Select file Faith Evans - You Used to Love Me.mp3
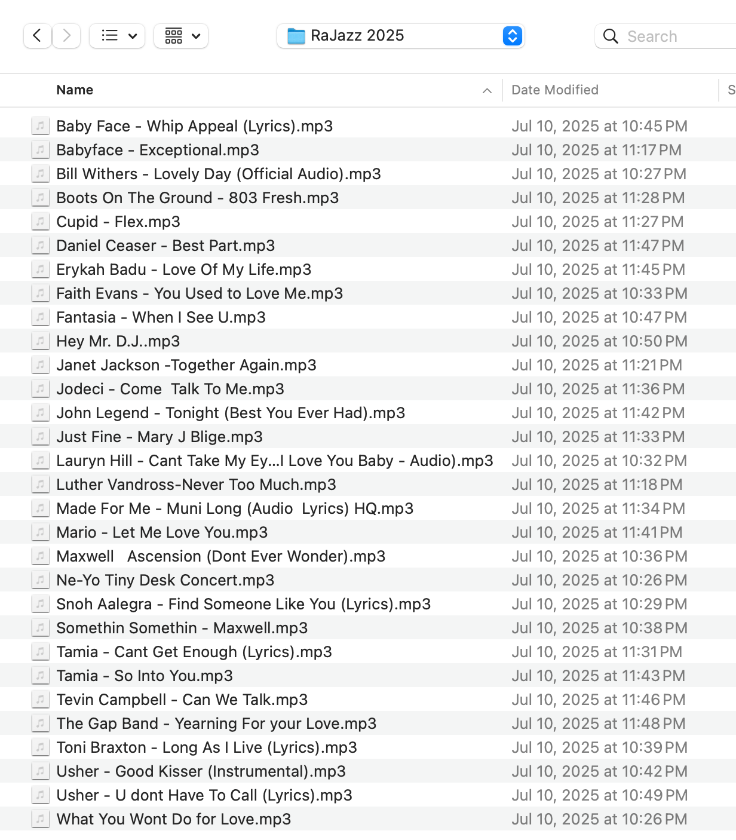Image resolution: width=736 pixels, height=840 pixels. [x=200, y=293]
